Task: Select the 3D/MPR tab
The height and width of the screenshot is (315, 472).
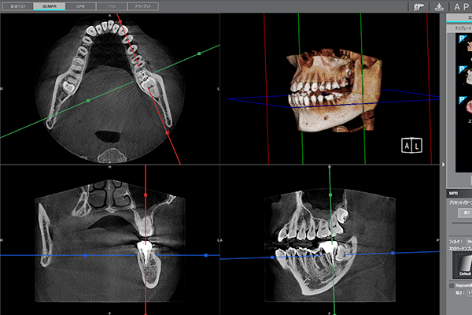Action: coord(50,6)
